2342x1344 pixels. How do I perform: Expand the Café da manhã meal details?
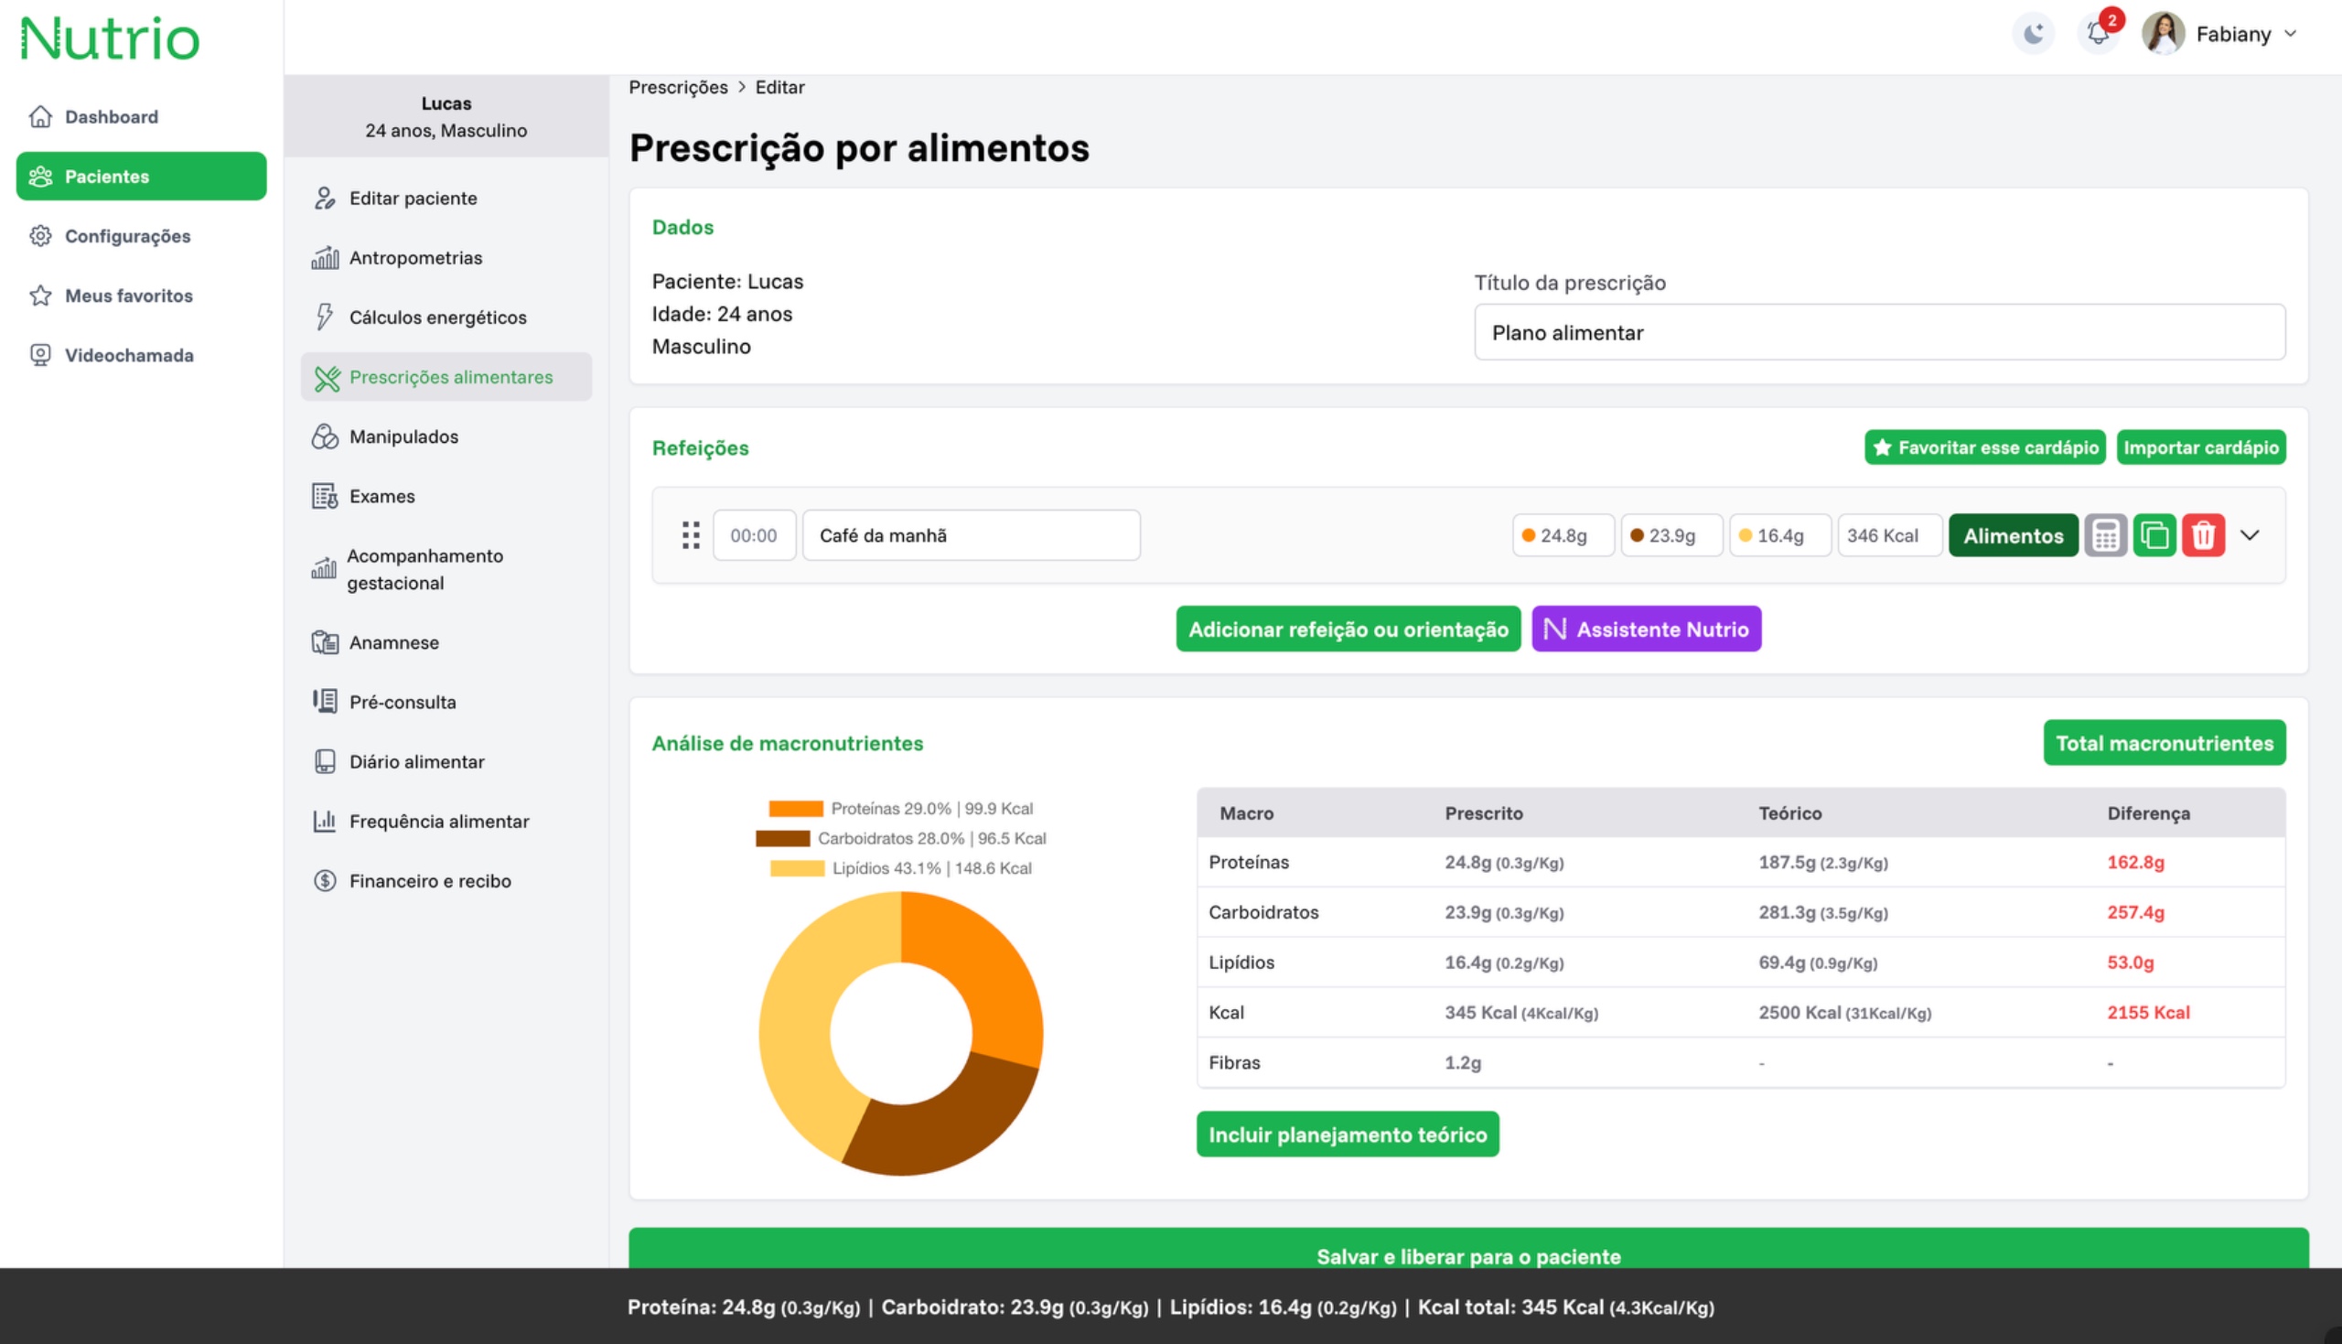(2249, 534)
